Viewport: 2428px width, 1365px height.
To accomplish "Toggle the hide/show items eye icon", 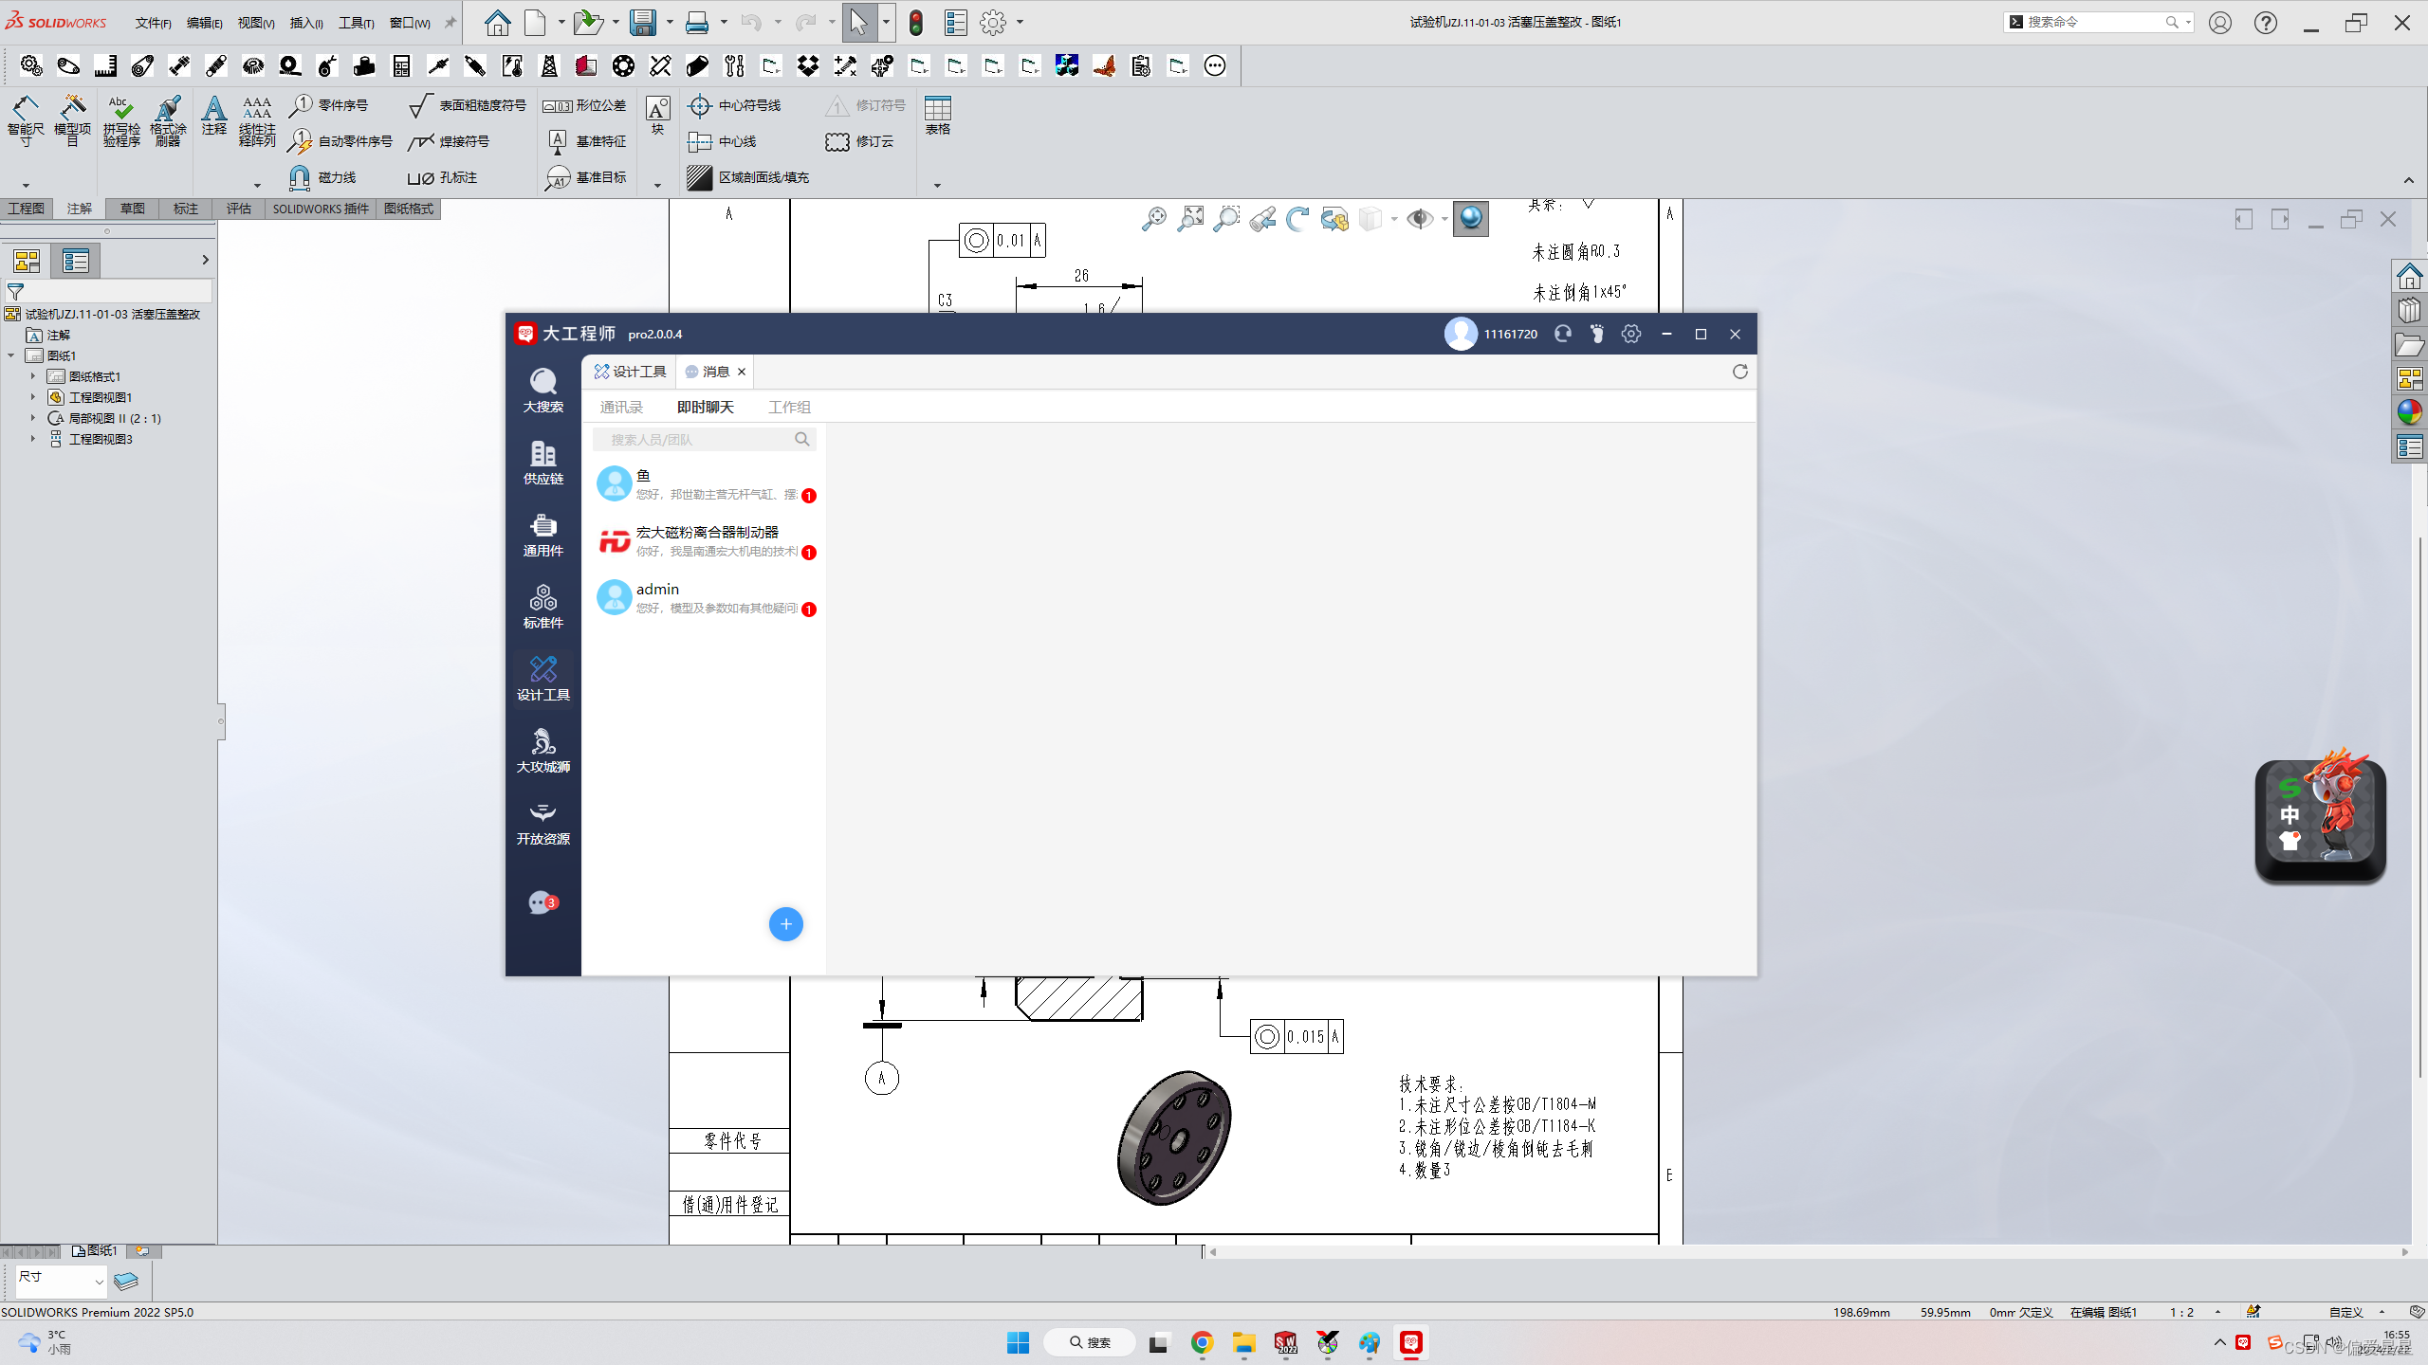I will 1420,219.
